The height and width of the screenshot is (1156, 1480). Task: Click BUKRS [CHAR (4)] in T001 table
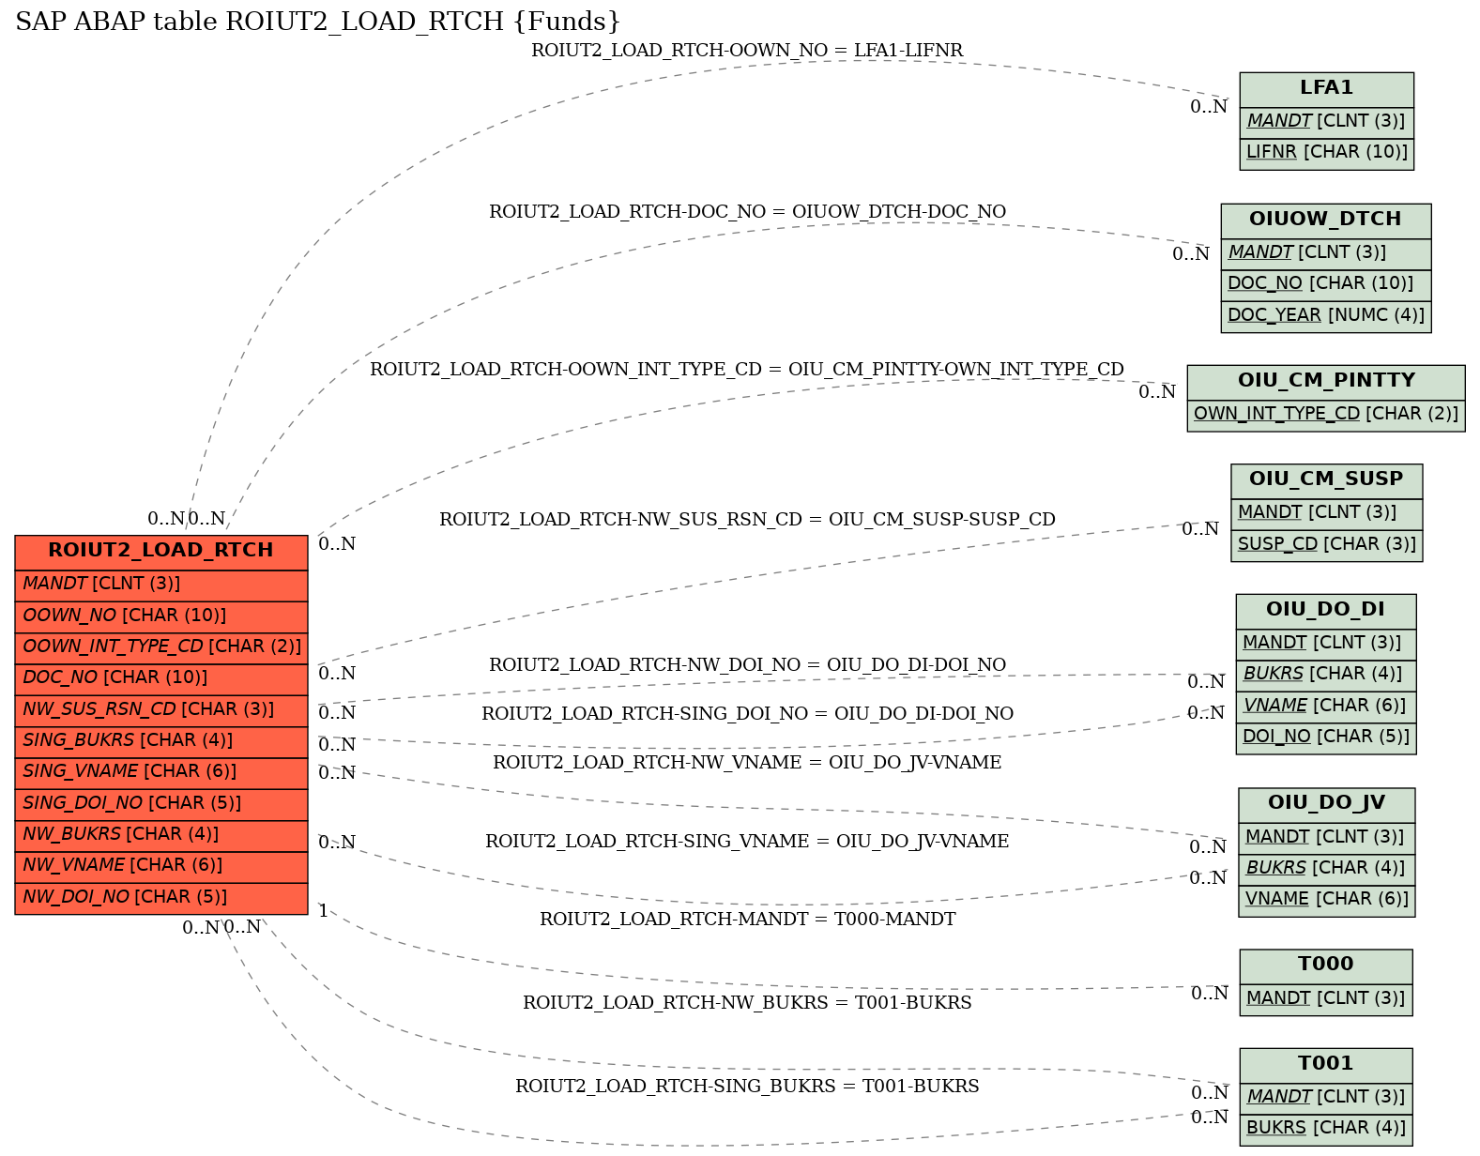pos(1325,1129)
